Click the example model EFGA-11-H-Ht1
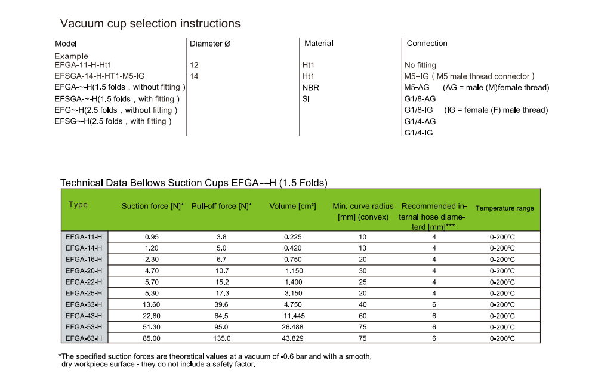This screenshot has height=379, width=592. coord(83,65)
